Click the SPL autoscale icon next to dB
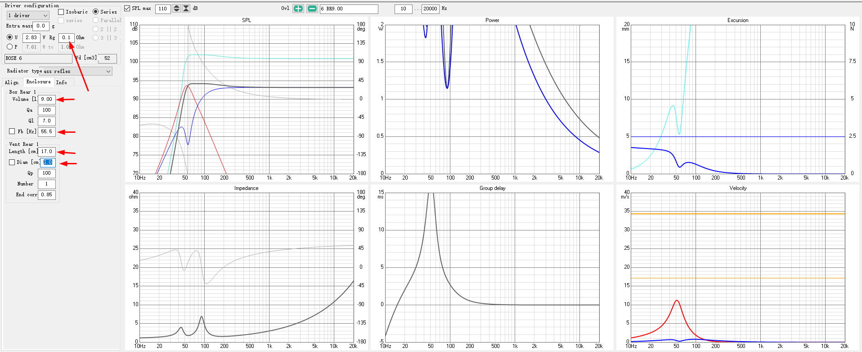 click(186, 9)
